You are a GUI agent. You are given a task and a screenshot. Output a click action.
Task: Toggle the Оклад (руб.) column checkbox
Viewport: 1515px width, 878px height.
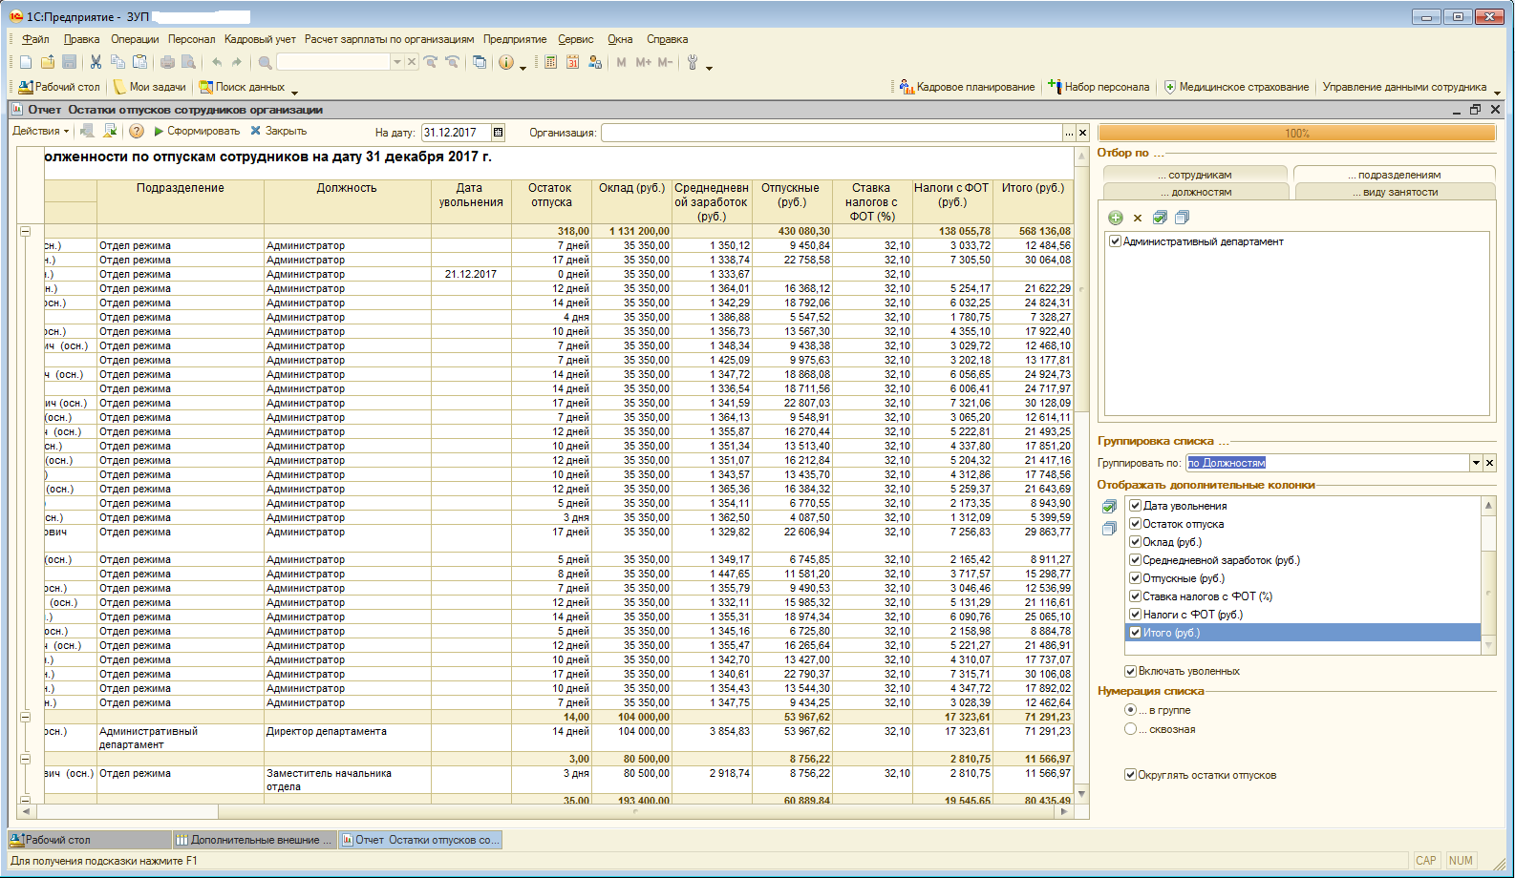coord(1135,542)
